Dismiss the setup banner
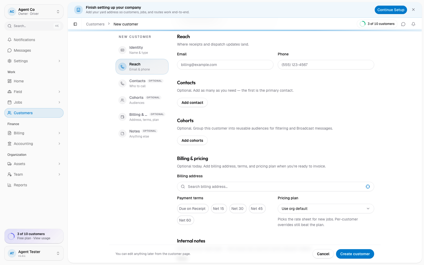 pos(413,10)
